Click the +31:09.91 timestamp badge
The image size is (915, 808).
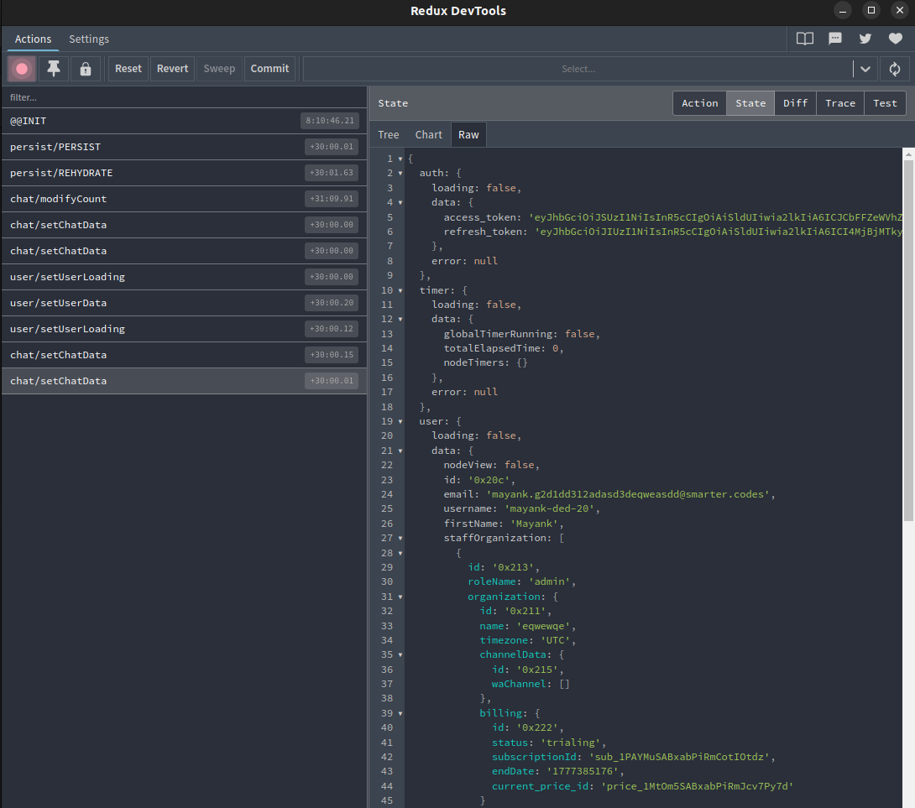(x=332, y=199)
